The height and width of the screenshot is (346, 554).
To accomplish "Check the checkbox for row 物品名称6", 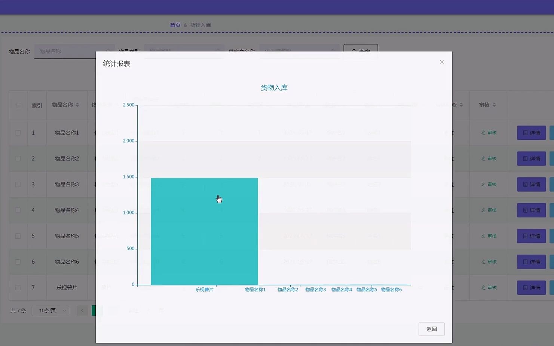I will coord(18,262).
